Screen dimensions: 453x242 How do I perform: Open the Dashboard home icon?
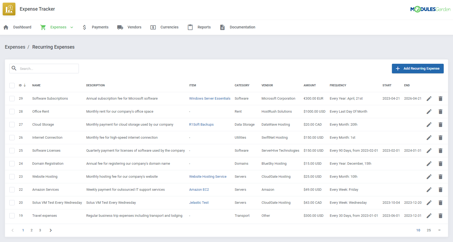pyautogui.click(x=6, y=27)
